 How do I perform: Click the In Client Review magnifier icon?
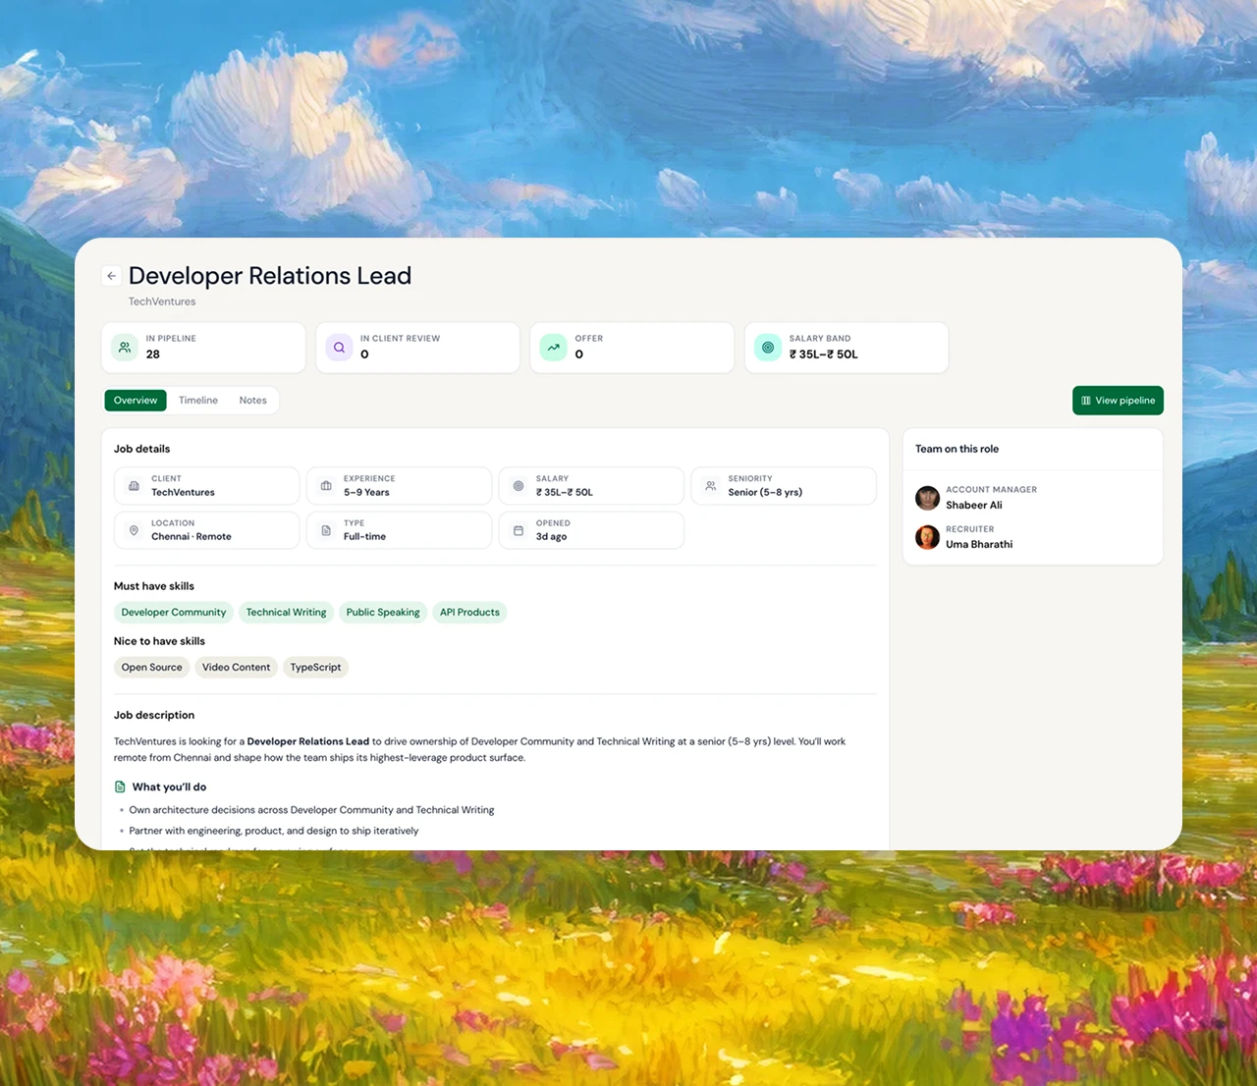(x=339, y=348)
